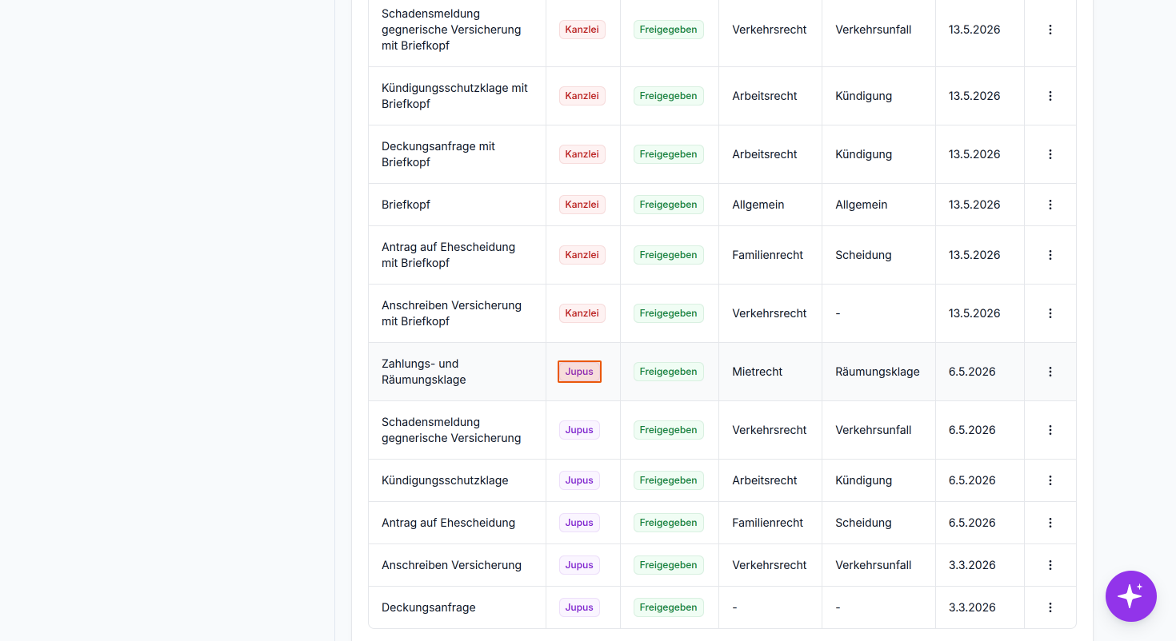This screenshot has width=1176, height=641.
Task: Click the Mietrecht cell in Räumungsklage row
Action: [x=757, y=372]
